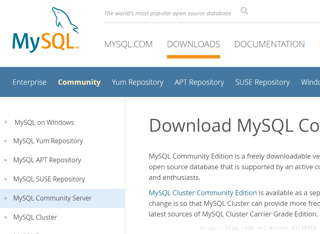Viewport: 320px width, 234px height.
Task: Open the Enterprise section
Action: click(x=29, y=82)
